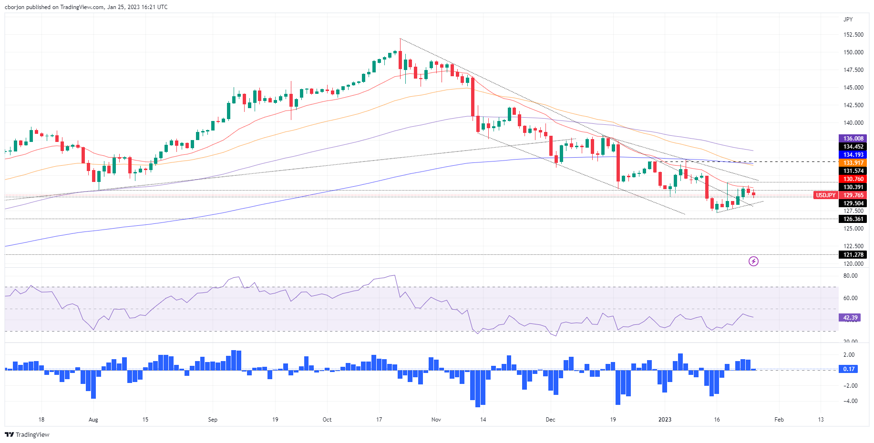Click the JPY currency label on the price axis

tap(848, 20)
